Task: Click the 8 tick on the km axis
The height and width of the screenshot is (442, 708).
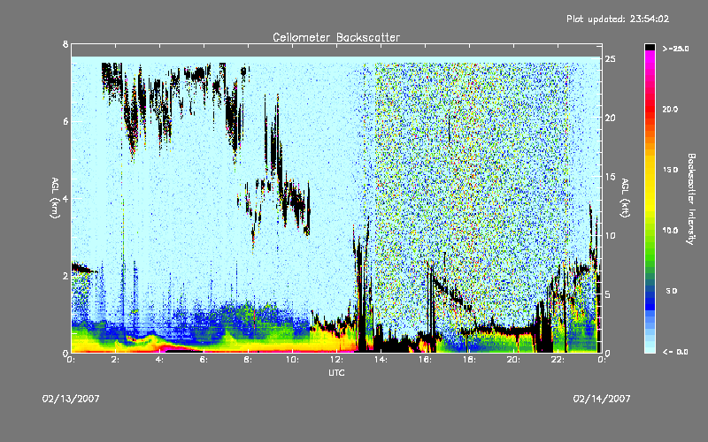Action: click(x=65, y=44)
